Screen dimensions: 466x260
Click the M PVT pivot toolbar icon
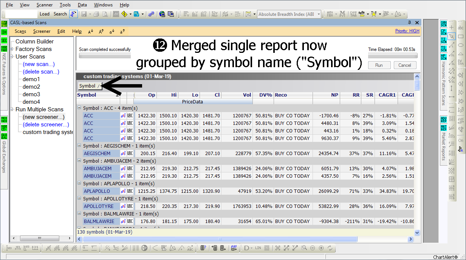click(x=342, y=14)
